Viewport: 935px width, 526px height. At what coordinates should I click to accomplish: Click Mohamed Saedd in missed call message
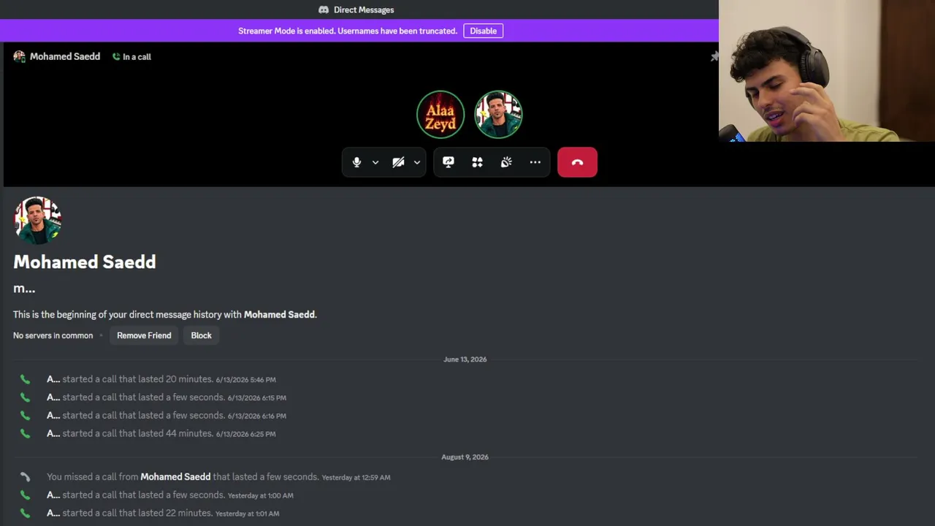coord(175,477)
